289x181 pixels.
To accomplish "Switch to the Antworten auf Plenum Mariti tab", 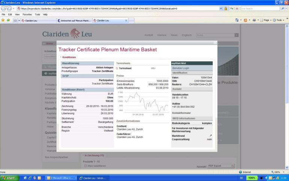I will 74,21.
